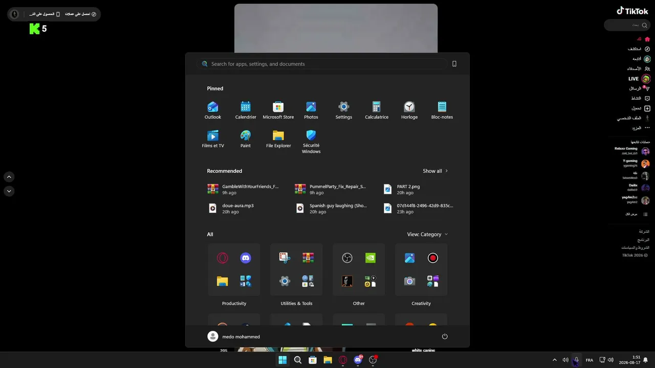Open TikTok More (المزيد) menu

tap(641, 128)
